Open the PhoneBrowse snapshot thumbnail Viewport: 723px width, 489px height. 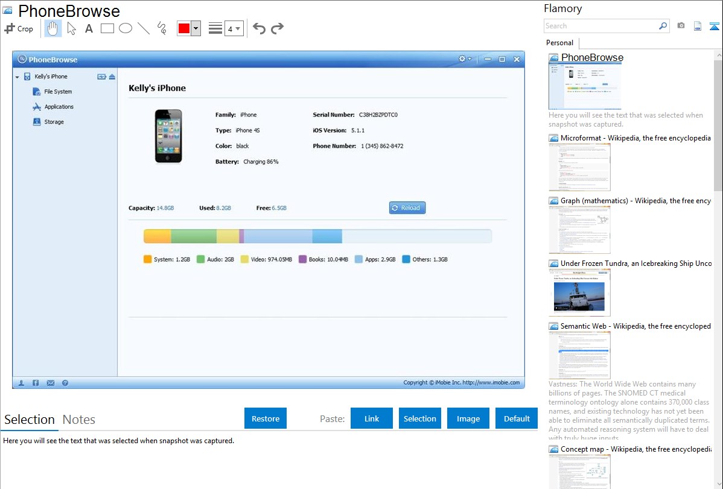[x=585, y=86]
